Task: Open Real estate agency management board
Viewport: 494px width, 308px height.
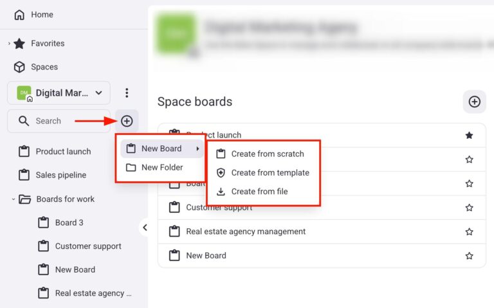Action: 322,231
